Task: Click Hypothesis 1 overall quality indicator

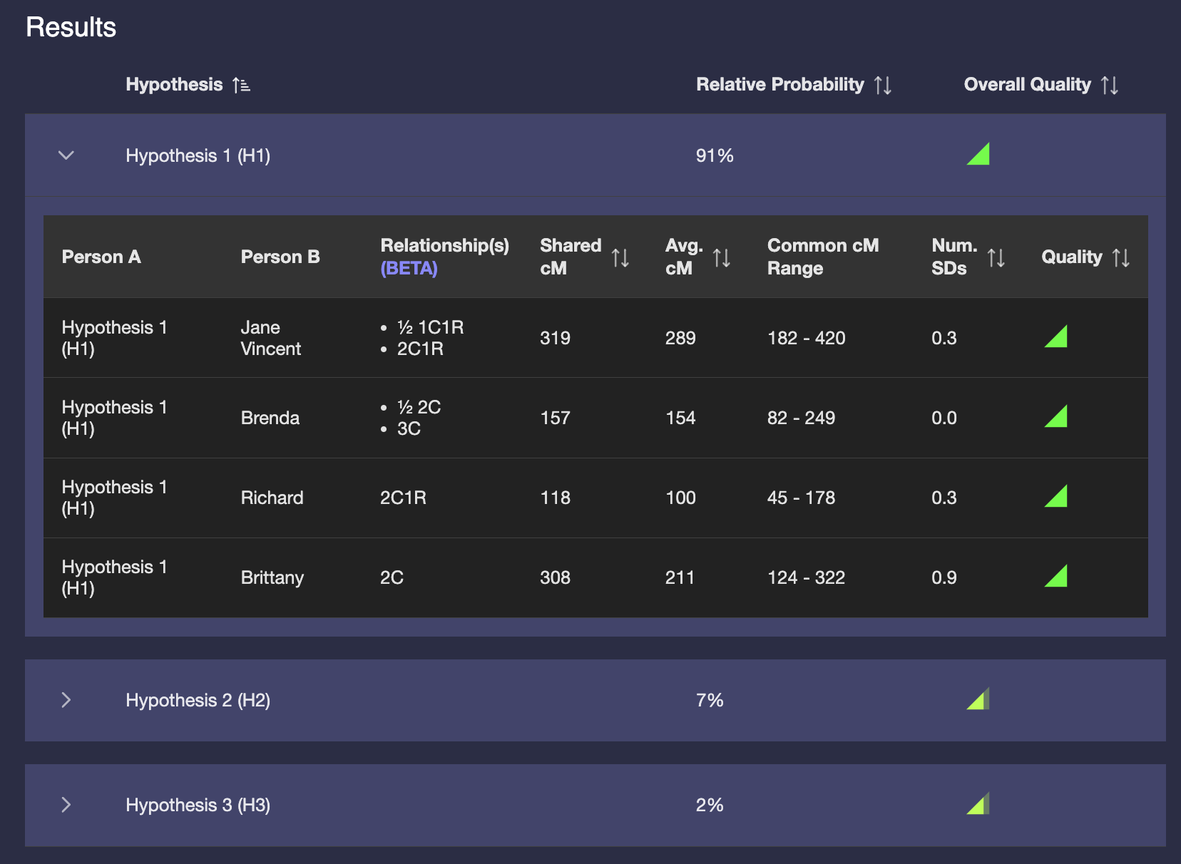Action: (979, 155)
